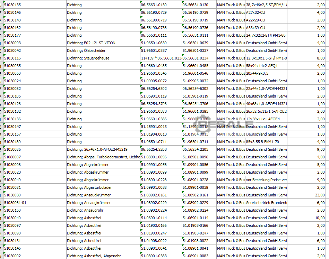The width and height of the screenshot is (329, 259).
Task: Click the 'Servicebetrieb Brandenb' supplier cell
Action: (266, 203)
